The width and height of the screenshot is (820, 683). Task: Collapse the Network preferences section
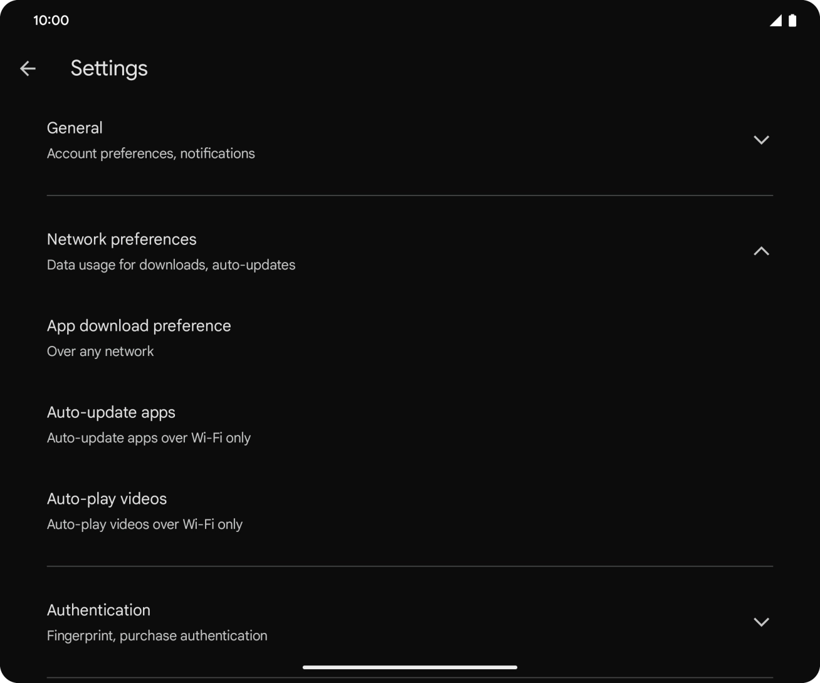410,251
